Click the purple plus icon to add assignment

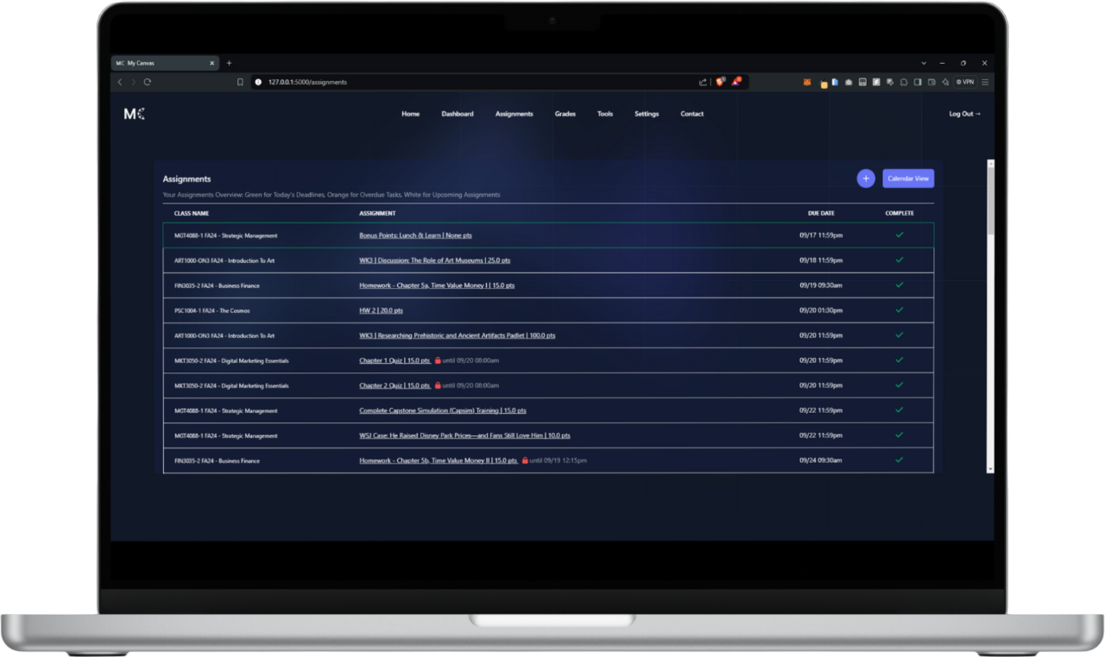(866, 178)
